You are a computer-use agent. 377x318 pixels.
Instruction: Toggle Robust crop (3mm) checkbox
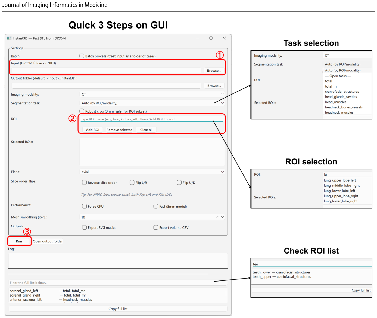tap(82, 111)
